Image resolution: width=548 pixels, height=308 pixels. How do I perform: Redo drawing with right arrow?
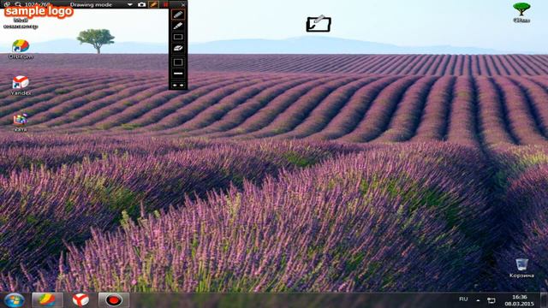pos(182,86)
